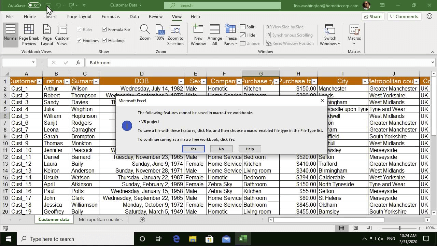Select the Zoom magnifier tool
Screen dimensions: 437x246
click(x=145, y=32)
